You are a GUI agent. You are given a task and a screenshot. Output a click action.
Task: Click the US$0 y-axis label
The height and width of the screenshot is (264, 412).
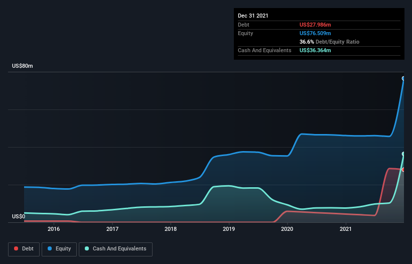click(19, 216)
